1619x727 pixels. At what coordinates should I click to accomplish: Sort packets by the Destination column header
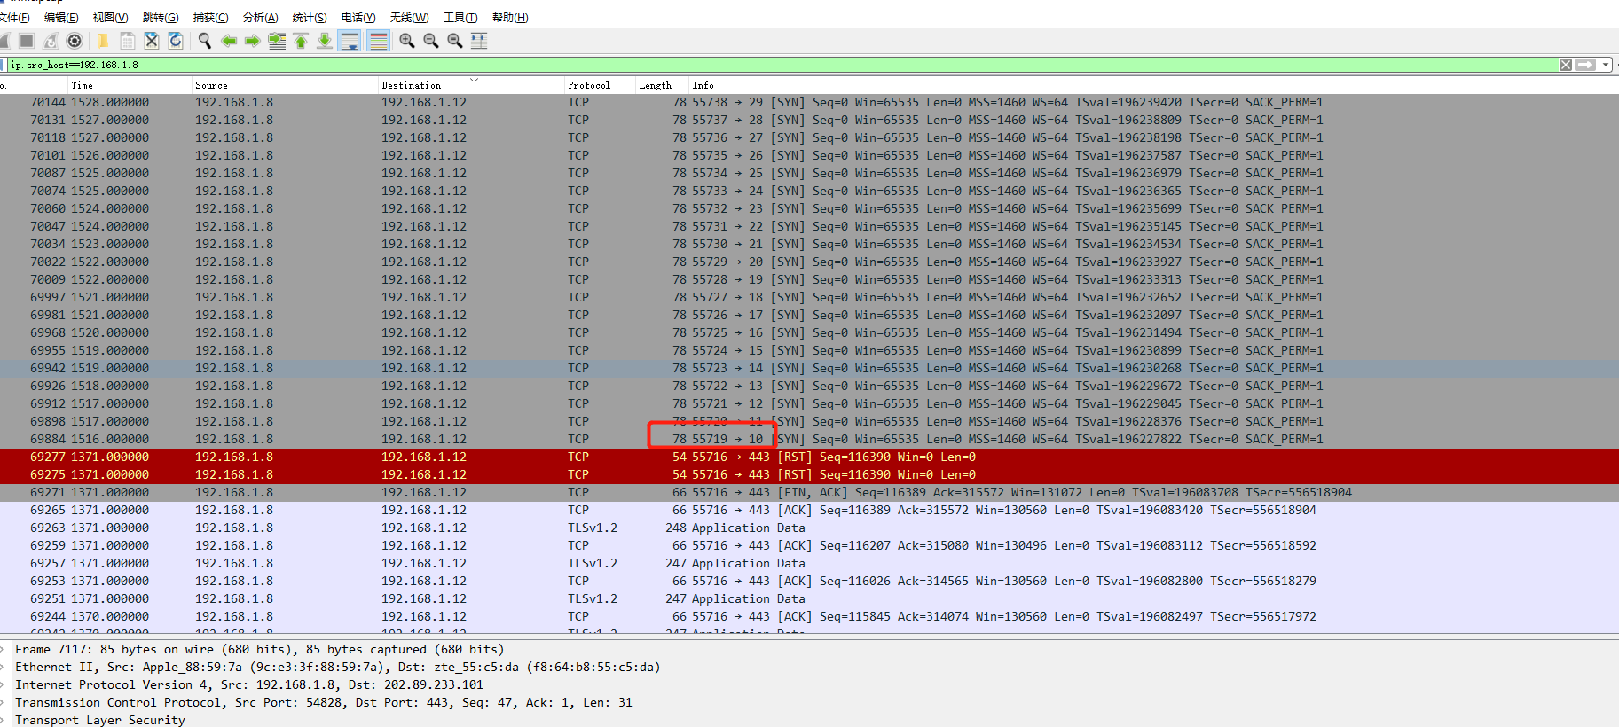tap(473, 85)
